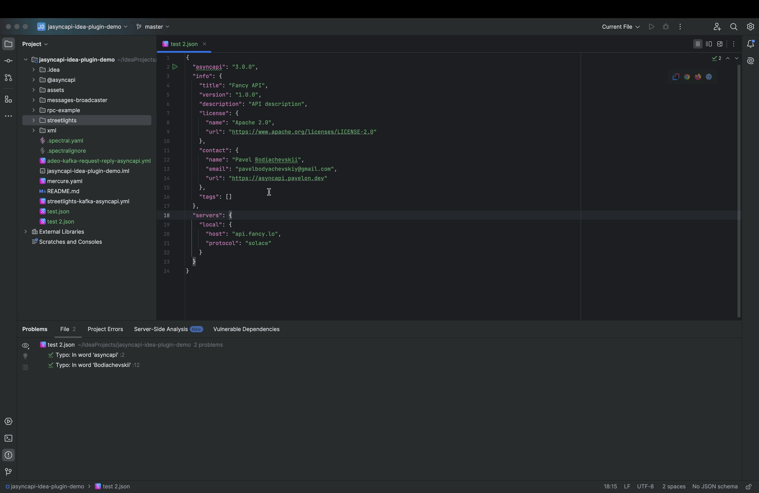Click the 2 spaces indent widget
759x493 pixels.
(674, 487)
